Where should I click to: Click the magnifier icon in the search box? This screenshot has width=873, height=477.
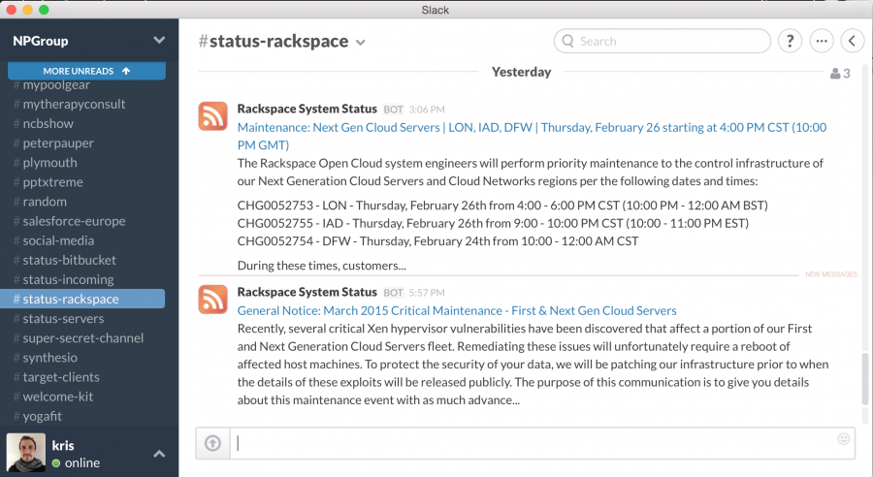coord(567,41)
